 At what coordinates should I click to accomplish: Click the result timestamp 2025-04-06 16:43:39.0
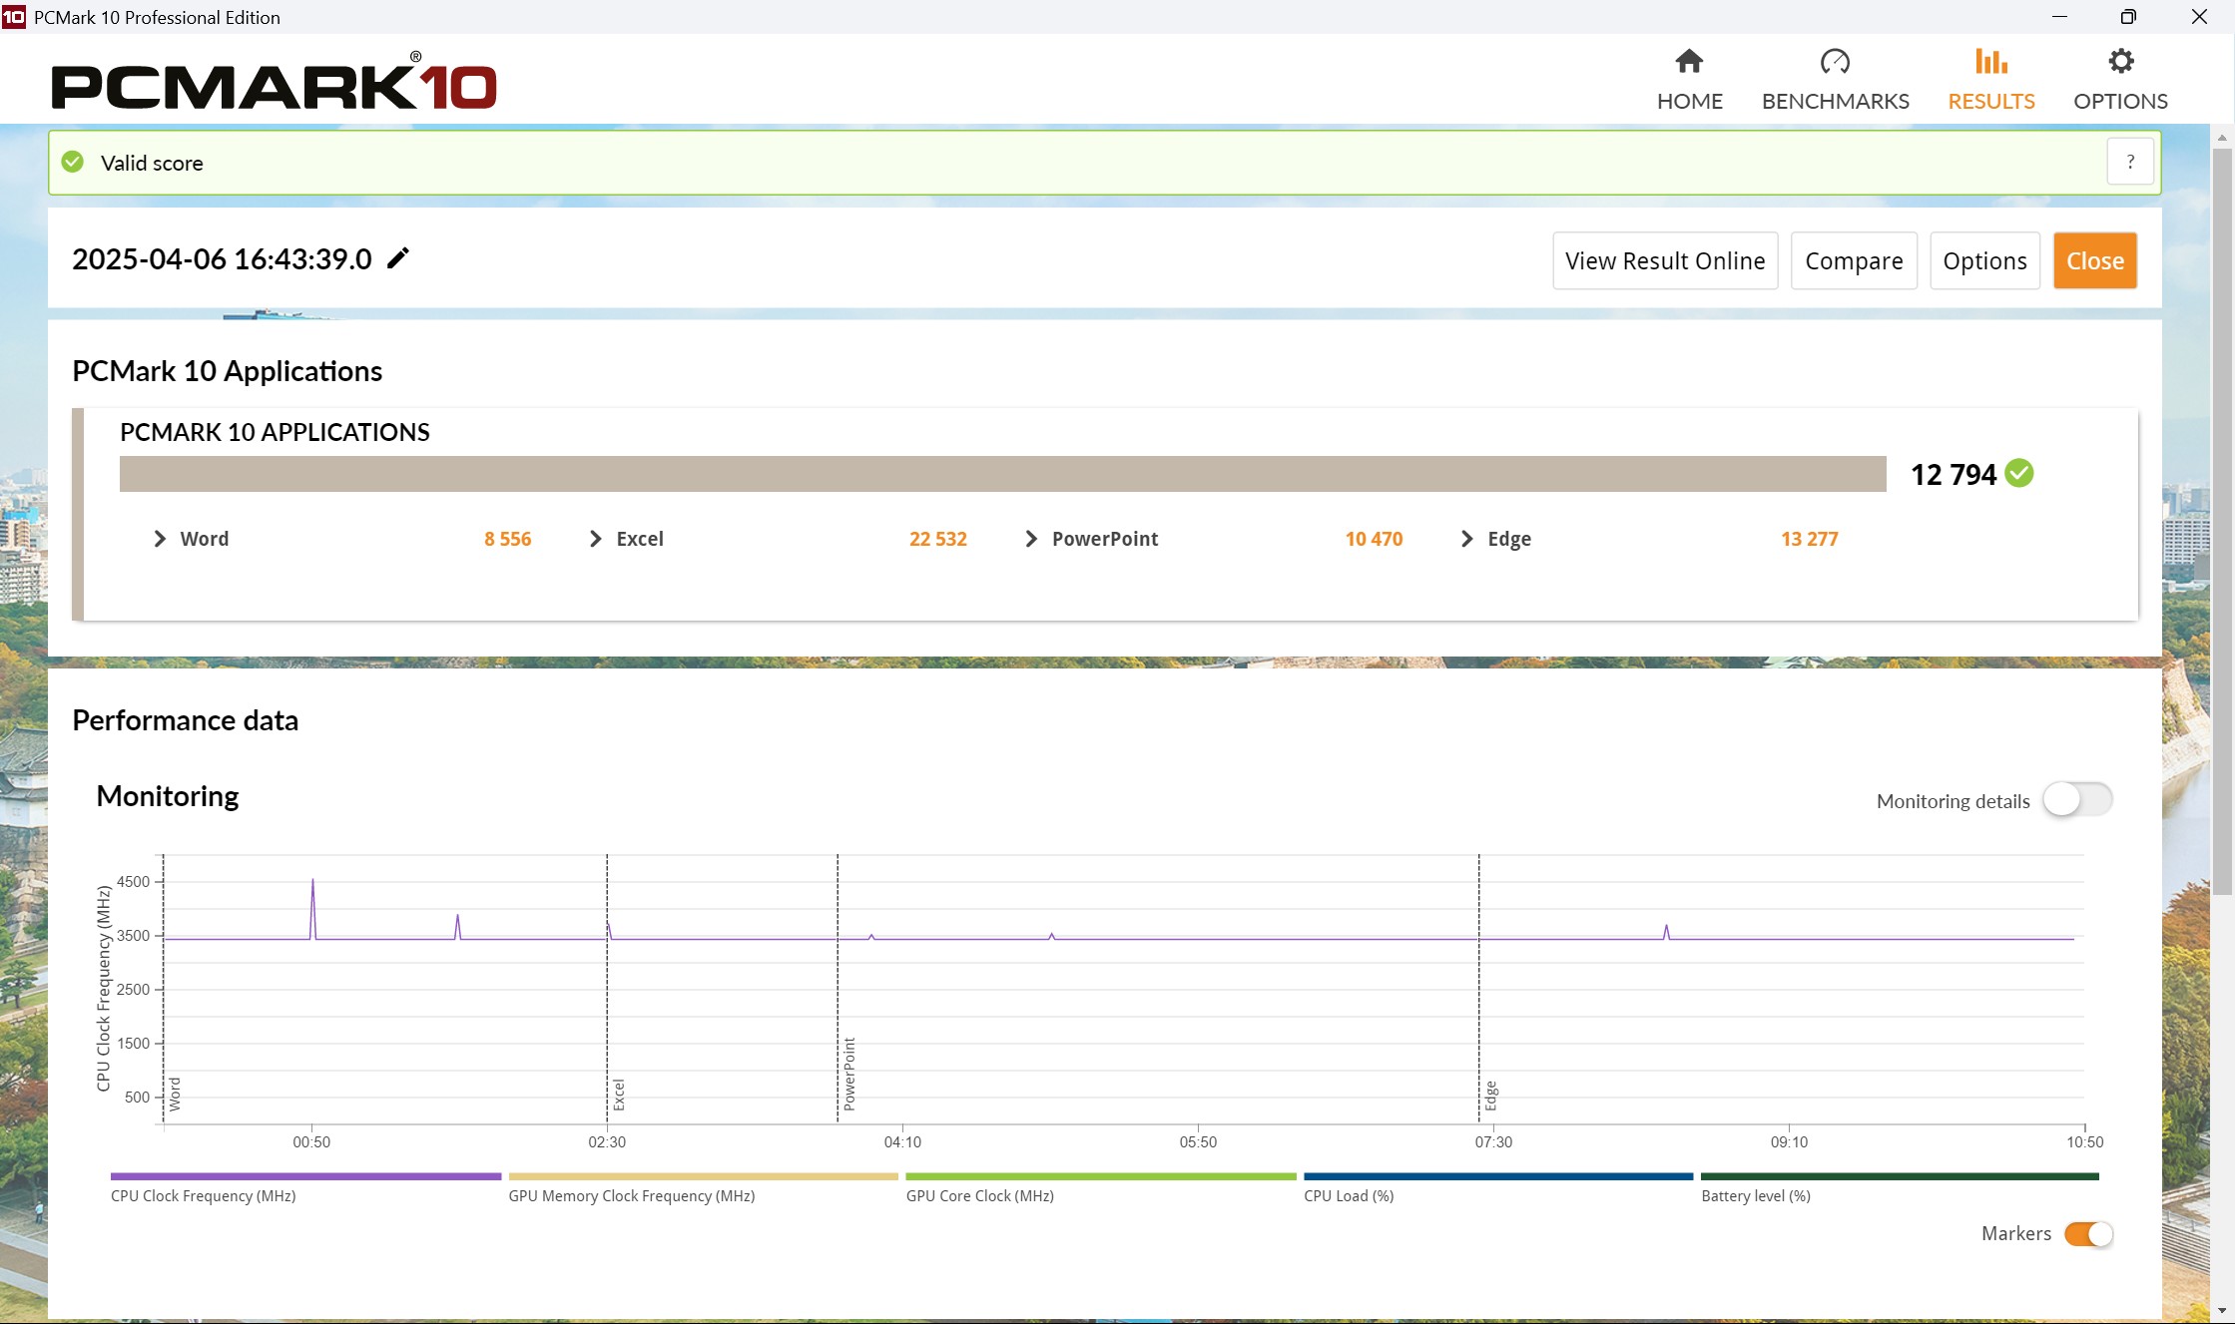coord(222,259)
